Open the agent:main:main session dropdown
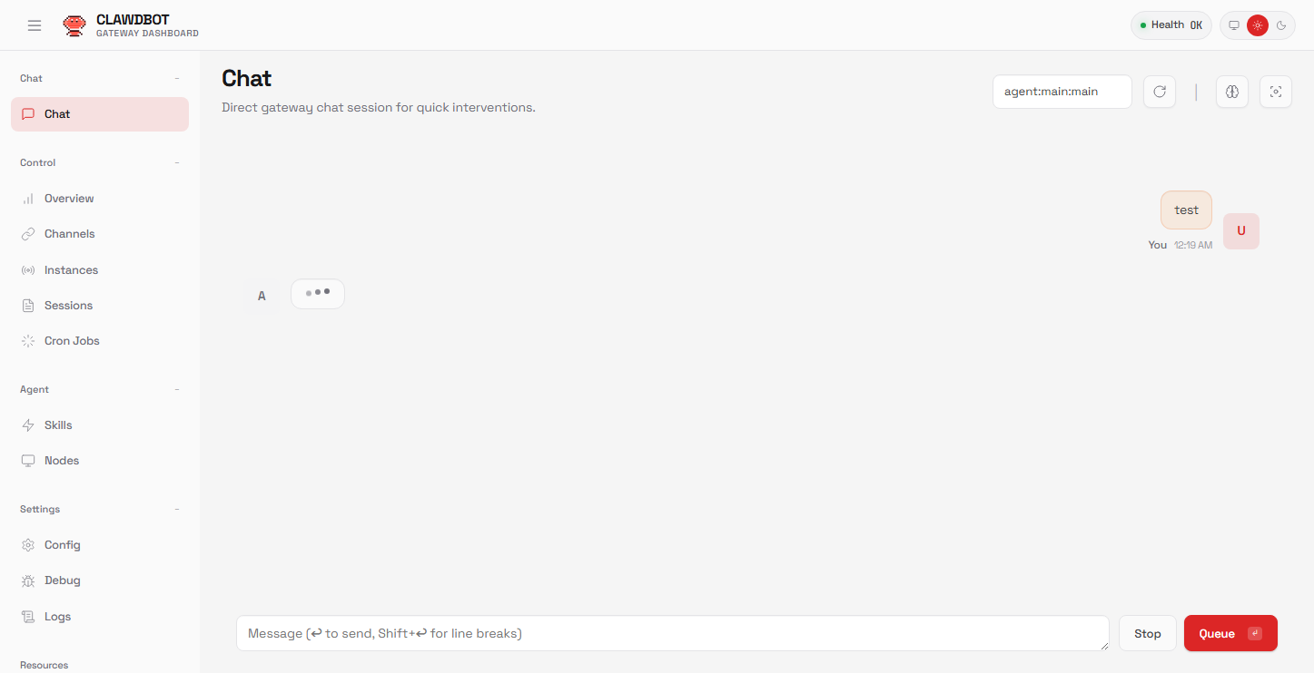This screenshot has width=1314, height=673. coord(1062,92)
